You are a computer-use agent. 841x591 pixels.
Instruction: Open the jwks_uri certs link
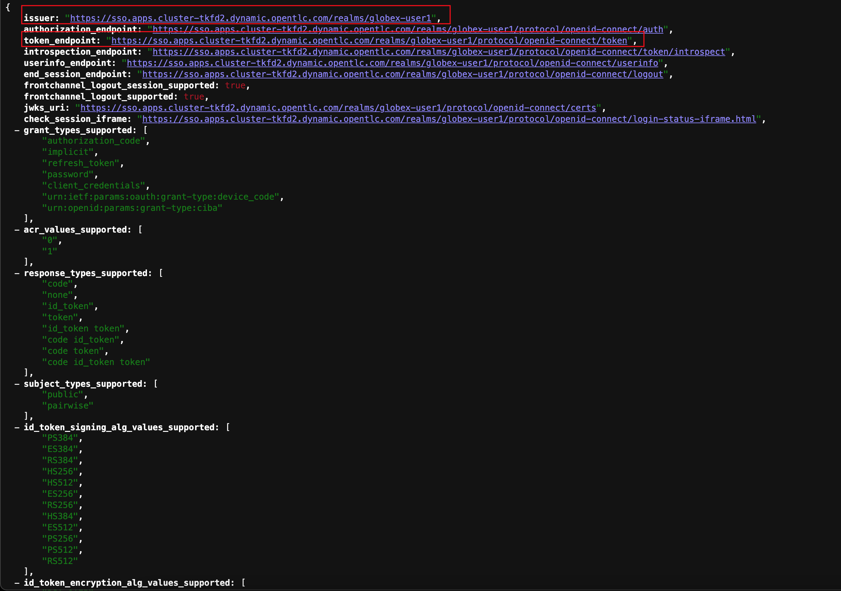pos(338,108)
